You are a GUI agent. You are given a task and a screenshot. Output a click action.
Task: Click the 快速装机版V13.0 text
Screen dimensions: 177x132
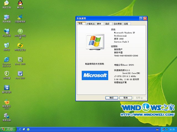pos(122,70)
